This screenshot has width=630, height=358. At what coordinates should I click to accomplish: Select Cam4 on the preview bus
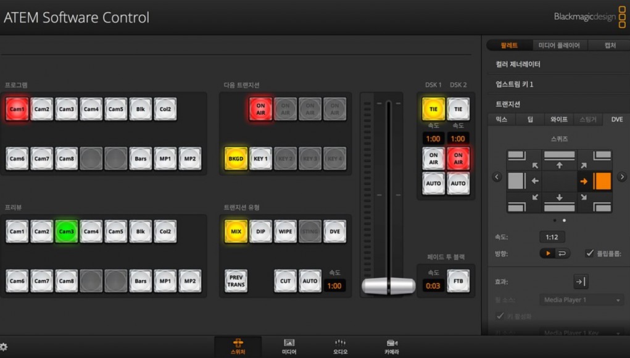pyautogui.click(x=91, y=231)
